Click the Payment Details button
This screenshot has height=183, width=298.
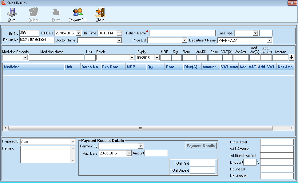(x=201, y=146)
